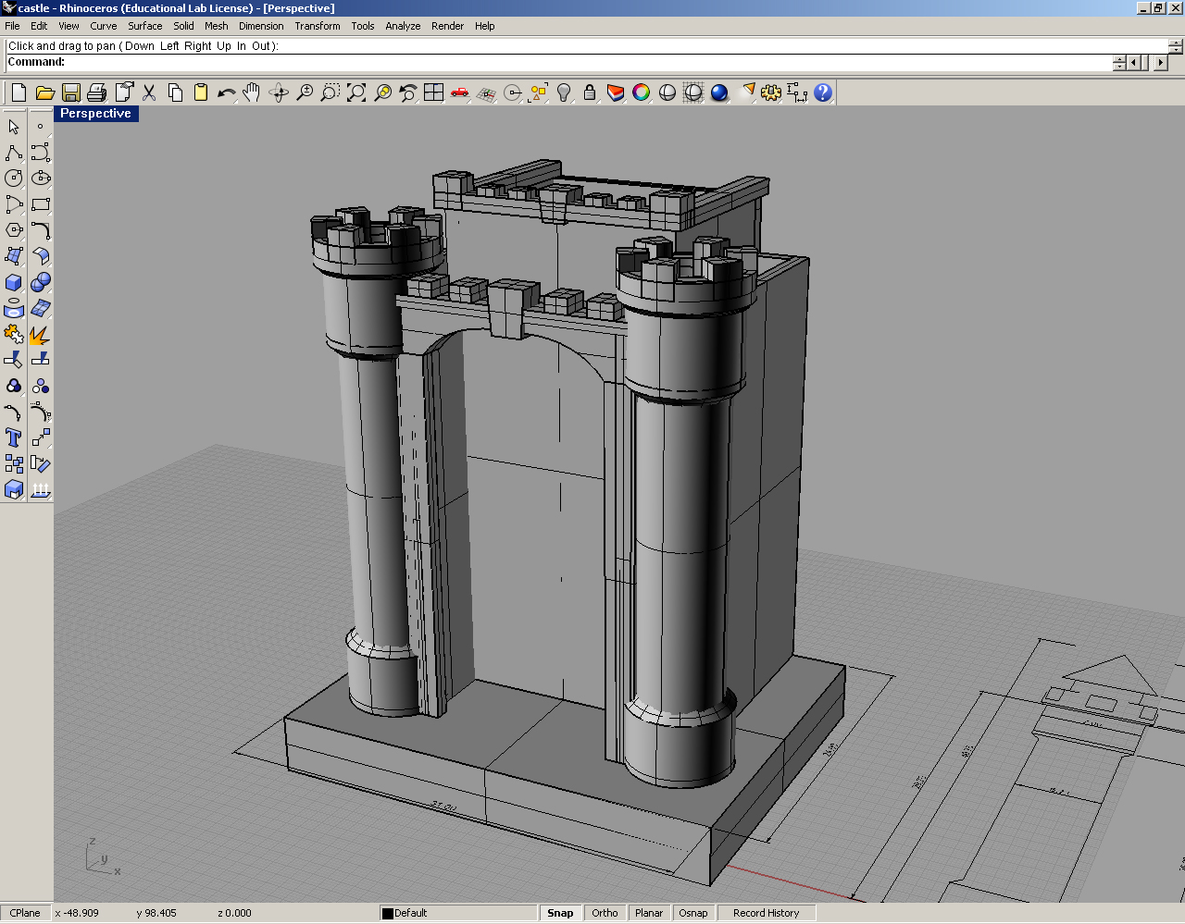This screenshot has width=1185, height=924.
Task: Click the Print icon in the toolbar
Action: [96, 92]
